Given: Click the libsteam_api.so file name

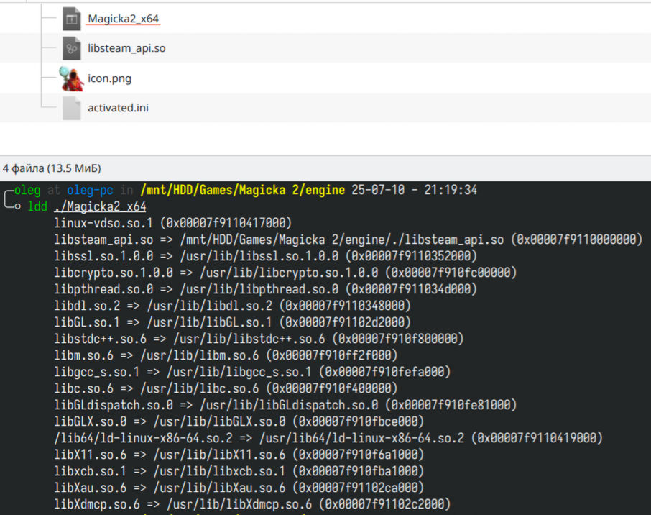Looking at the screenshot, I should [126, 48].
